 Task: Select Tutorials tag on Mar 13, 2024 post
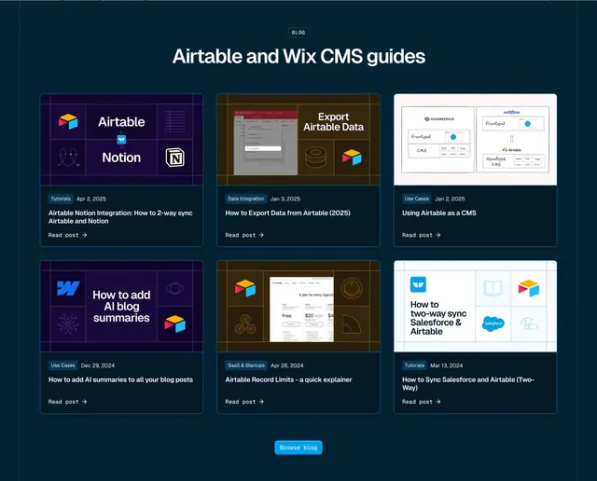coord(414,365)
